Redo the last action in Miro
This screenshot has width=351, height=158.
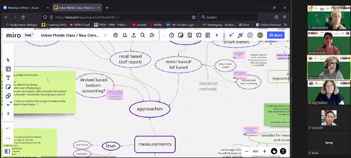pyautogui.click(x=8, y=138)
